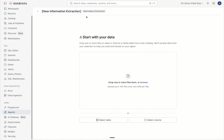Click "Upload up to 100 files" text

click(x=128, y=87)
